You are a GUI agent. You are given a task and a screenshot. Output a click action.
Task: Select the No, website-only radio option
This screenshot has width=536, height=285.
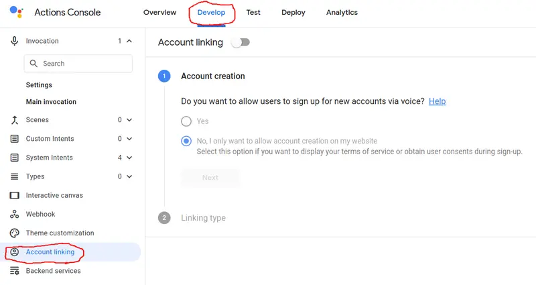(186, 141)
